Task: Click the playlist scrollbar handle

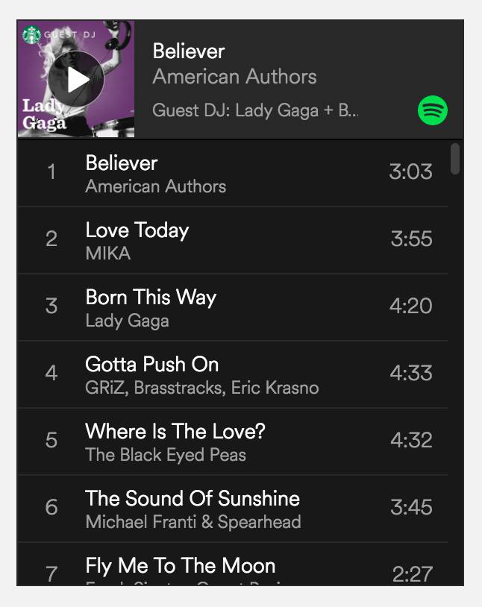Action: (x=455, y=159)
